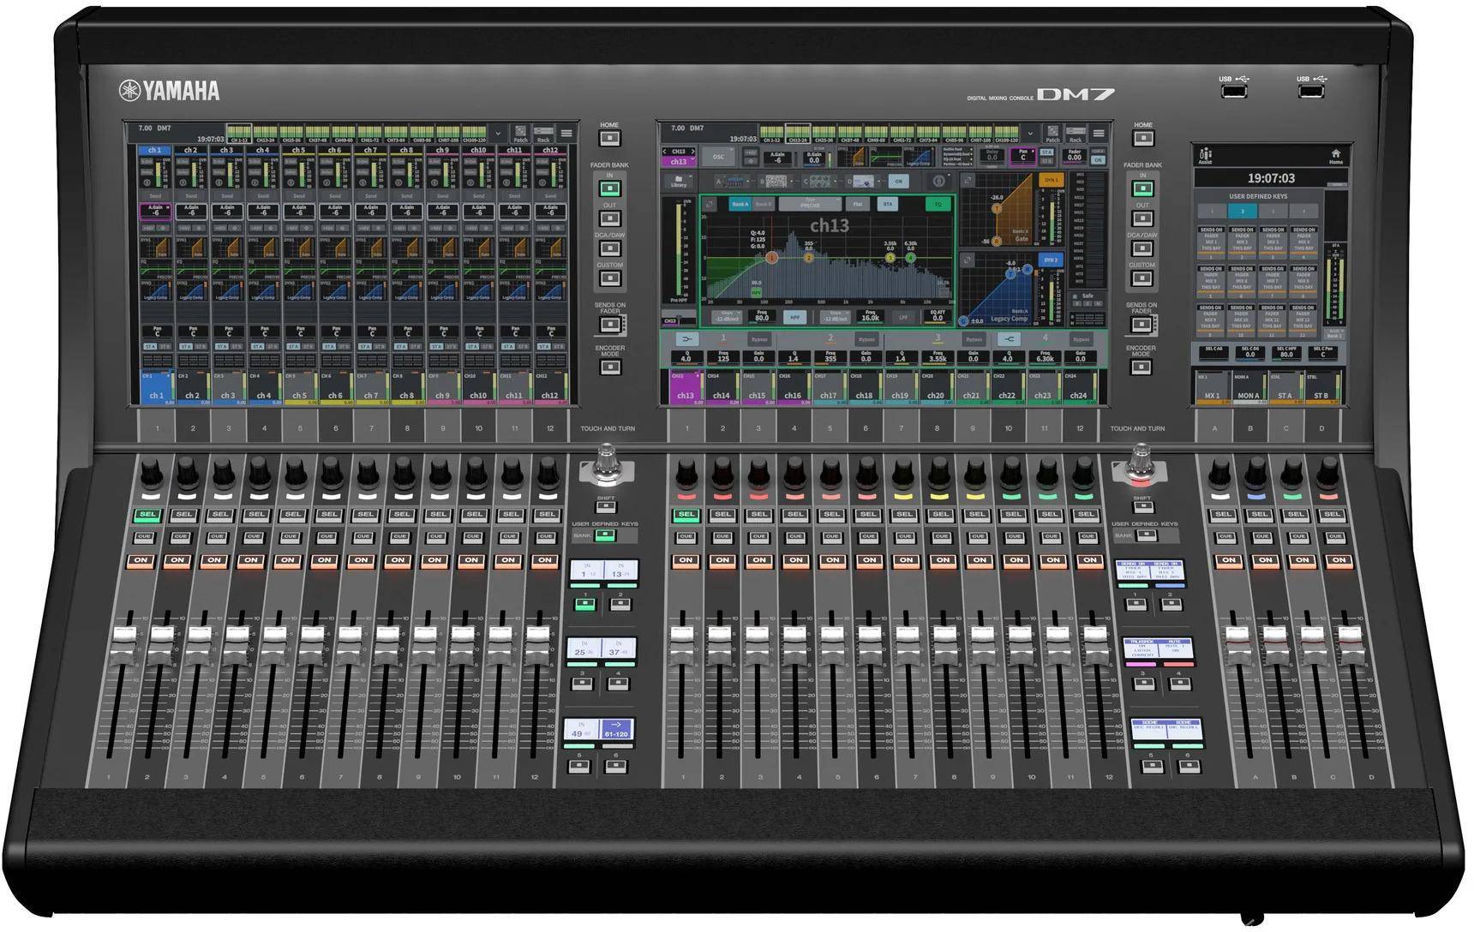Screen dimensions: 1474x932
Task: Select the high-shelf icon for EQ band 4
Action: click(x=1009, y=339)
